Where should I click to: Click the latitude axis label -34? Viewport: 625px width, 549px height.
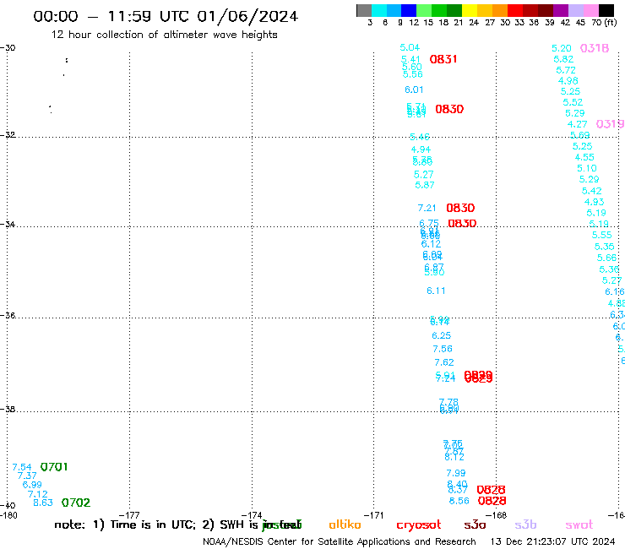8,225
